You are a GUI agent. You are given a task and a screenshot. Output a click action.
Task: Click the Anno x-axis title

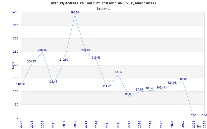(201, 126)
